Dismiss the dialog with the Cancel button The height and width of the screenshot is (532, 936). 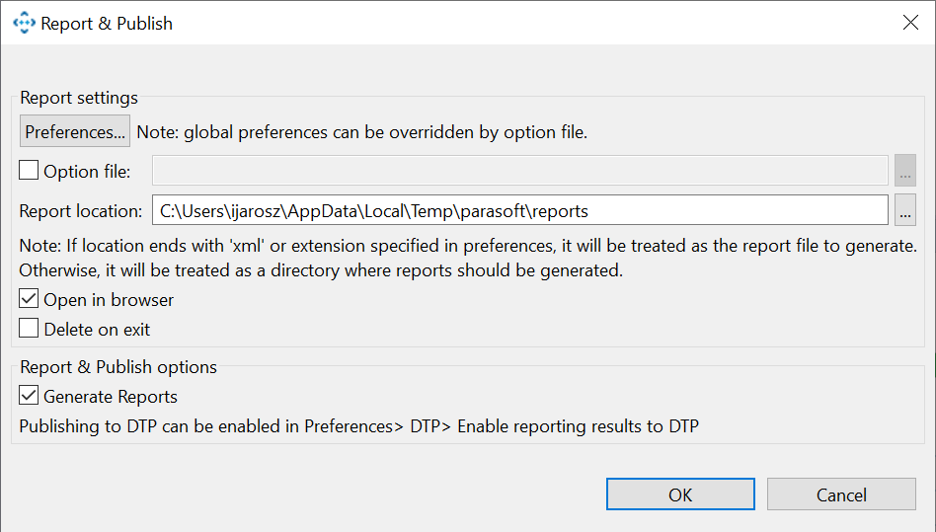[x=841, y=494]
